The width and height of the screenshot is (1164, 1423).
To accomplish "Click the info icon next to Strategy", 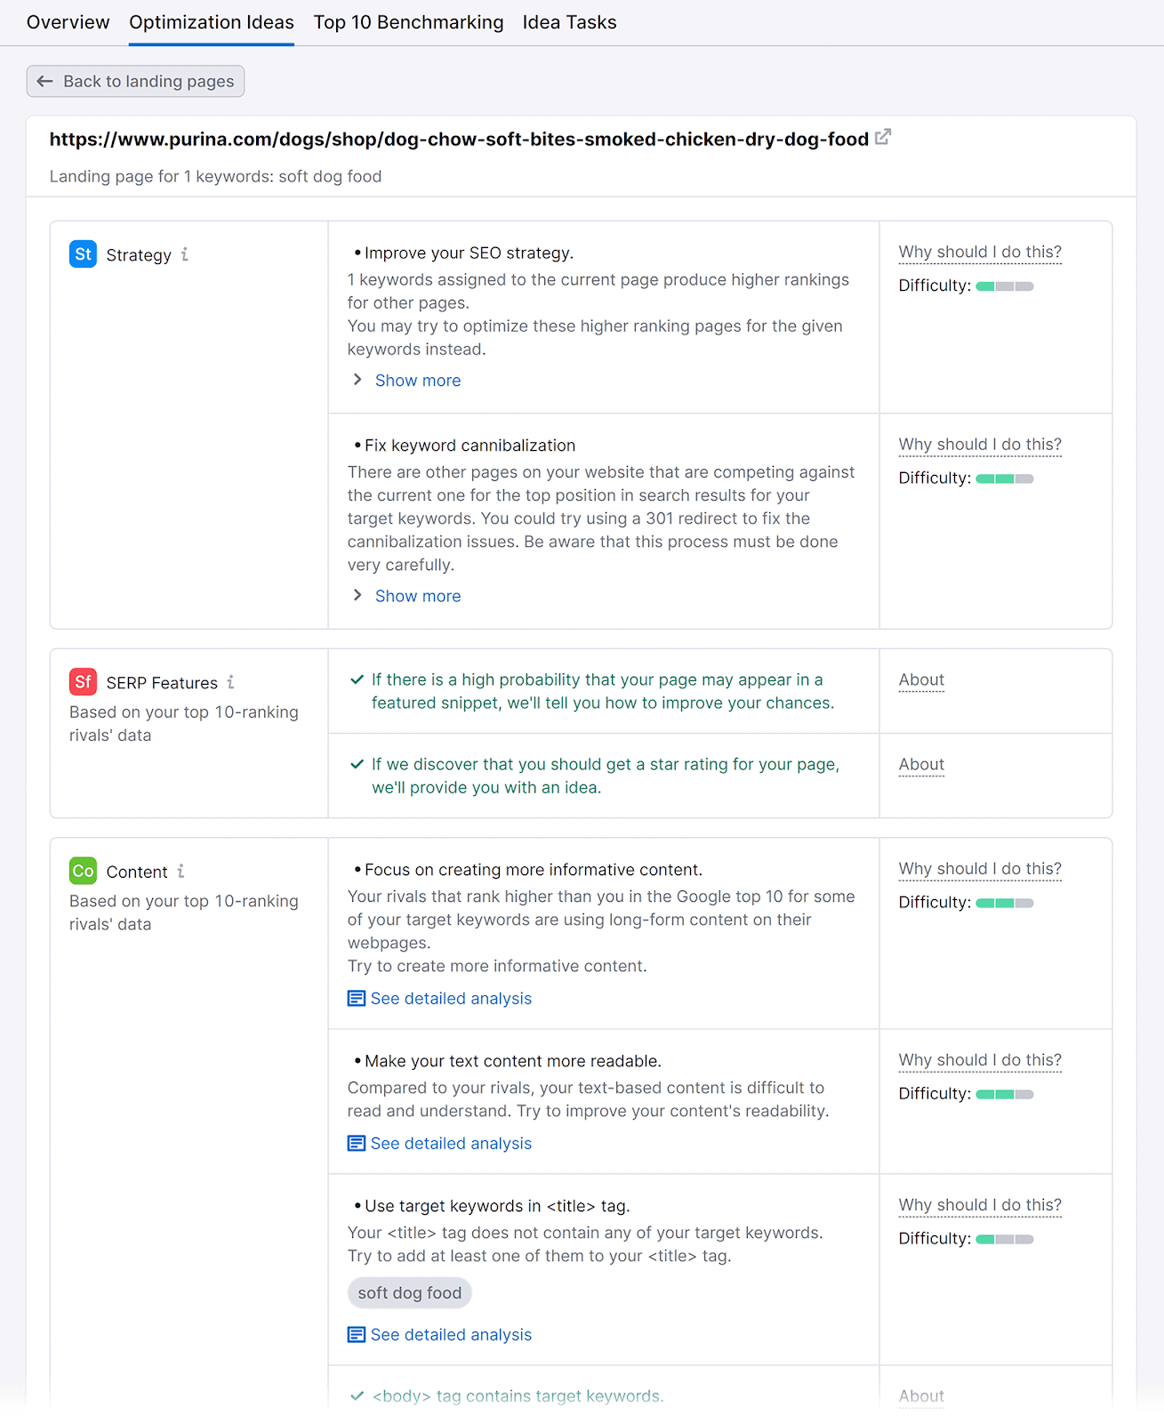I will pos(184,254).
